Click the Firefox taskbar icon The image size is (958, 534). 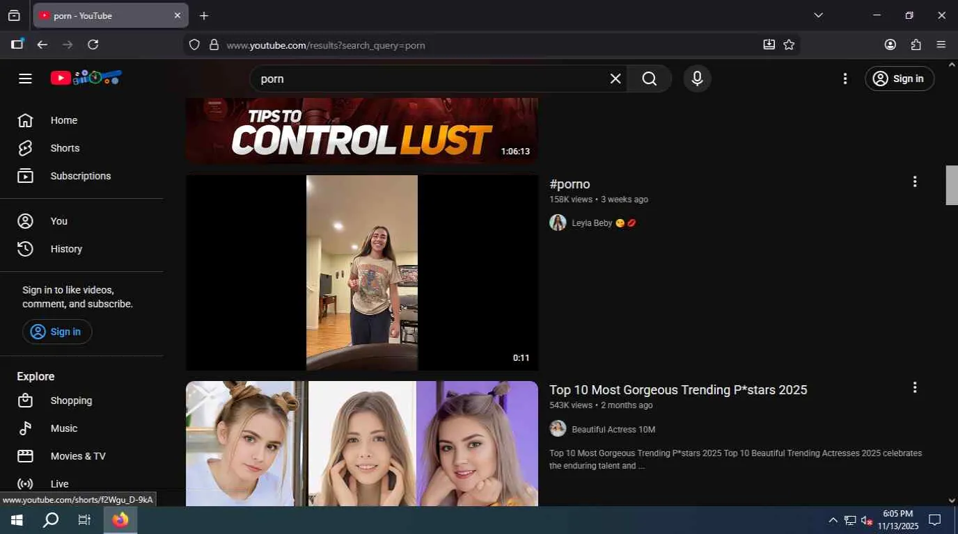click(x=120, y=520)
